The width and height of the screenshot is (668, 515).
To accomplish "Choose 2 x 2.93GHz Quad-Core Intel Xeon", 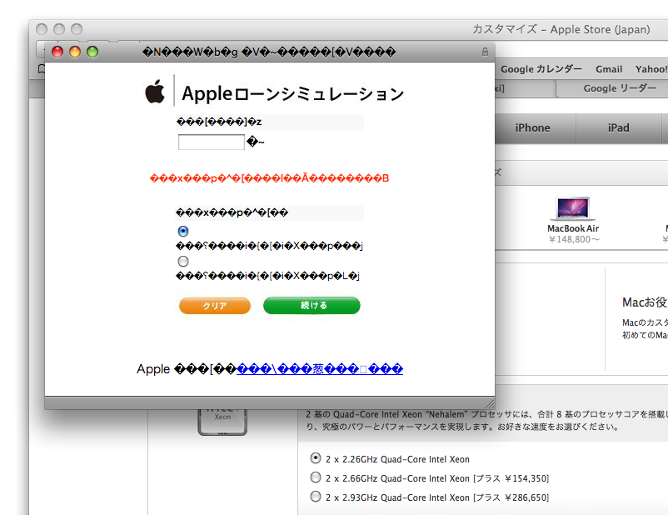I will (x=316, y=497).
